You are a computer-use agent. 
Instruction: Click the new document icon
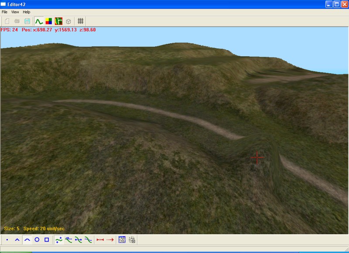[7, 21]
